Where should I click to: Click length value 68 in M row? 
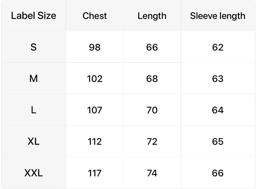click(152, 79)
